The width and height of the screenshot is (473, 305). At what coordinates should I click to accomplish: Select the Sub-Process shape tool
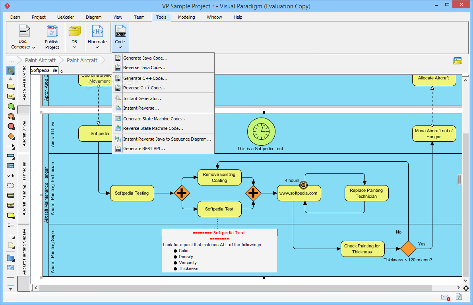[11, 97]
